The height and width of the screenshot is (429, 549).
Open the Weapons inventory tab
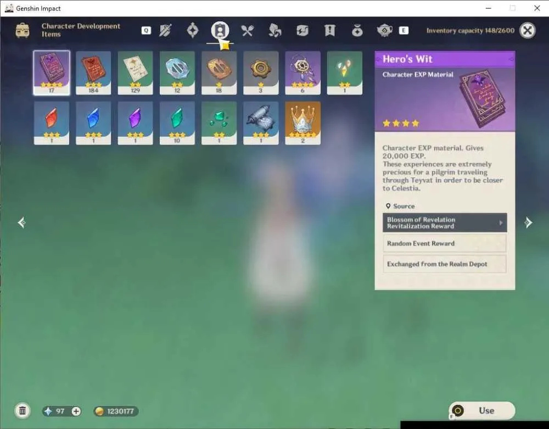pos(165,30)
